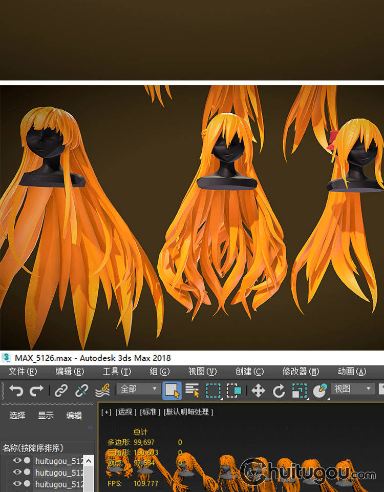Toggle visibility eye of first huitugou object
The width and height of the screenshot is (384, 492).
(17, 460)
